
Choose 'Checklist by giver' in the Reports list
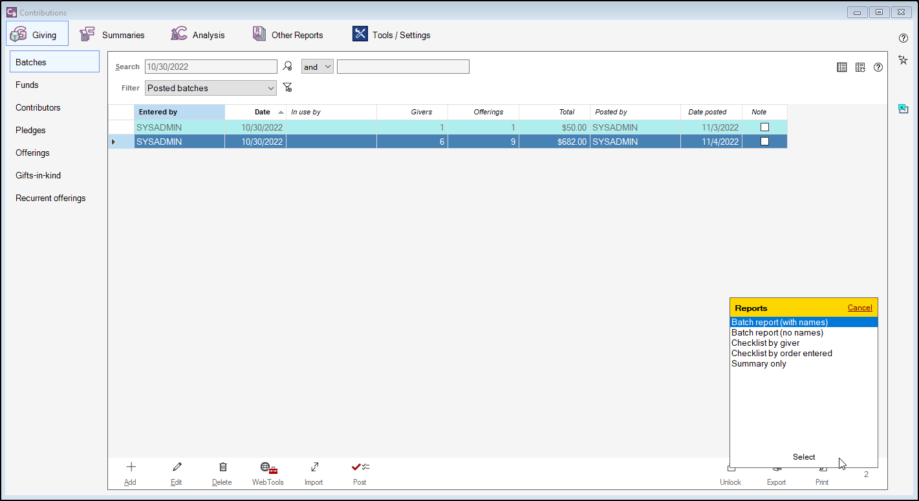[765, 343]
